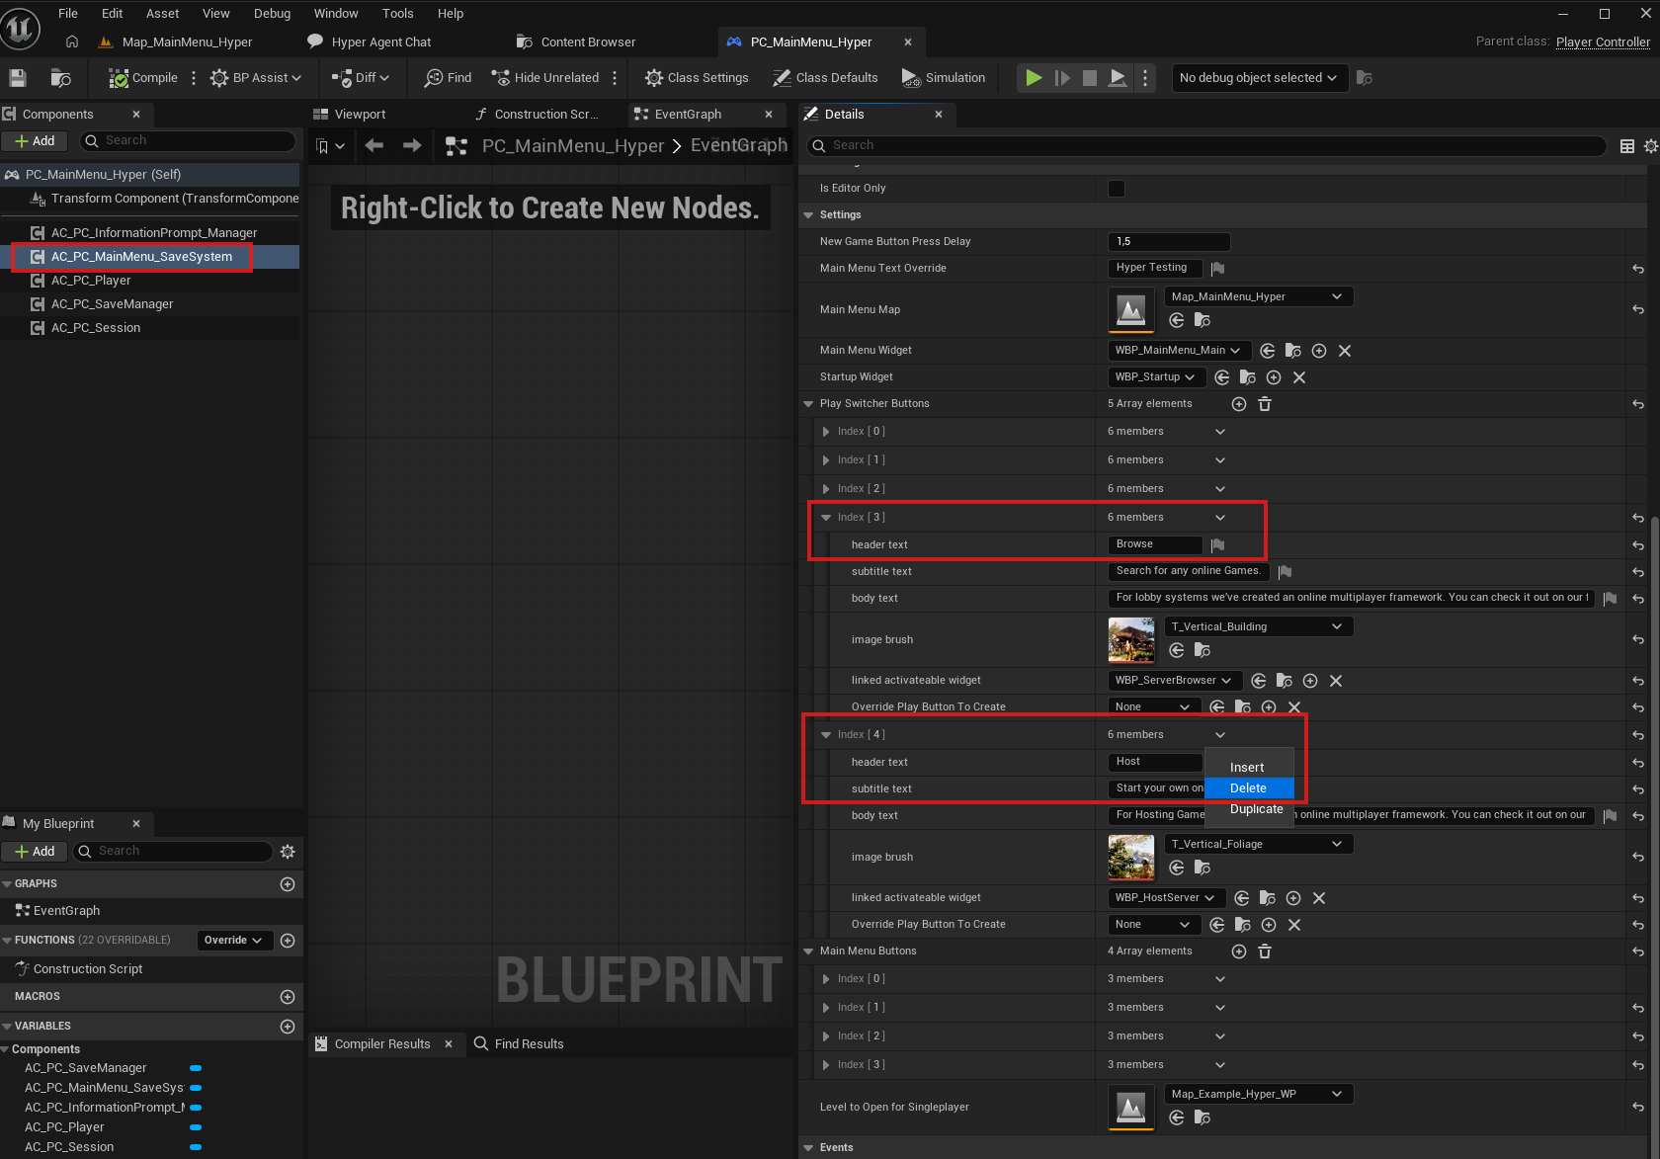Collapse the Settings category

809,215
